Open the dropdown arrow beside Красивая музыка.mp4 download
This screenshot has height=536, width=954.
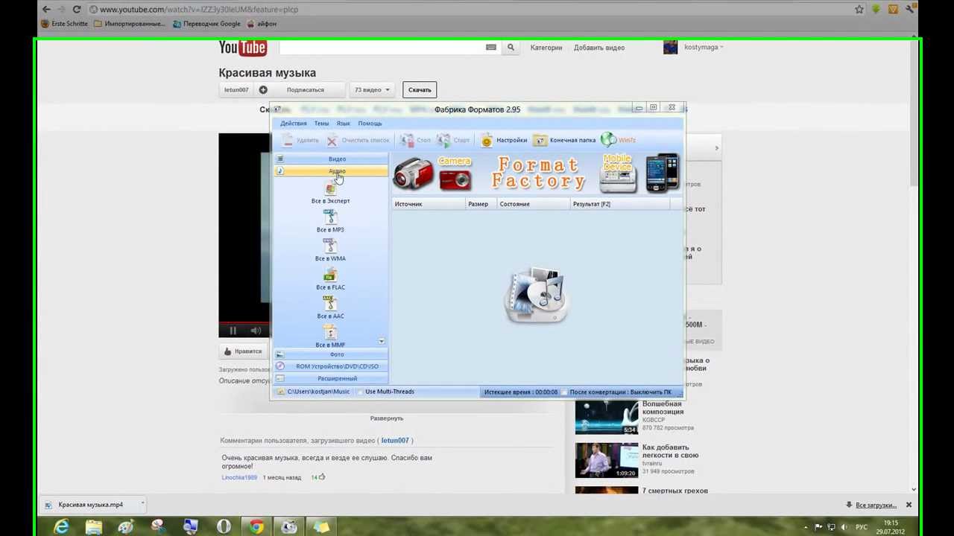(x=142, y=504)
